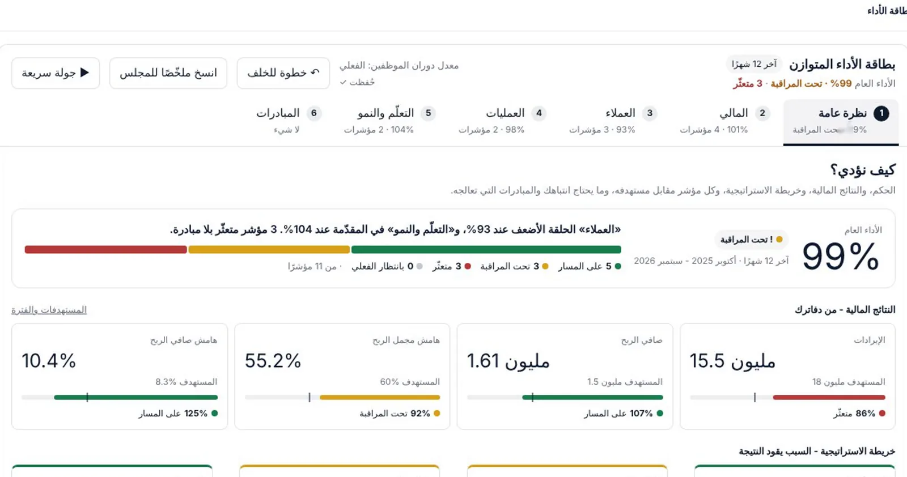This screenshot has width=907, height=477.
Task: Select the التعلّم والنمو tab
Action: (x=389, y=121)
